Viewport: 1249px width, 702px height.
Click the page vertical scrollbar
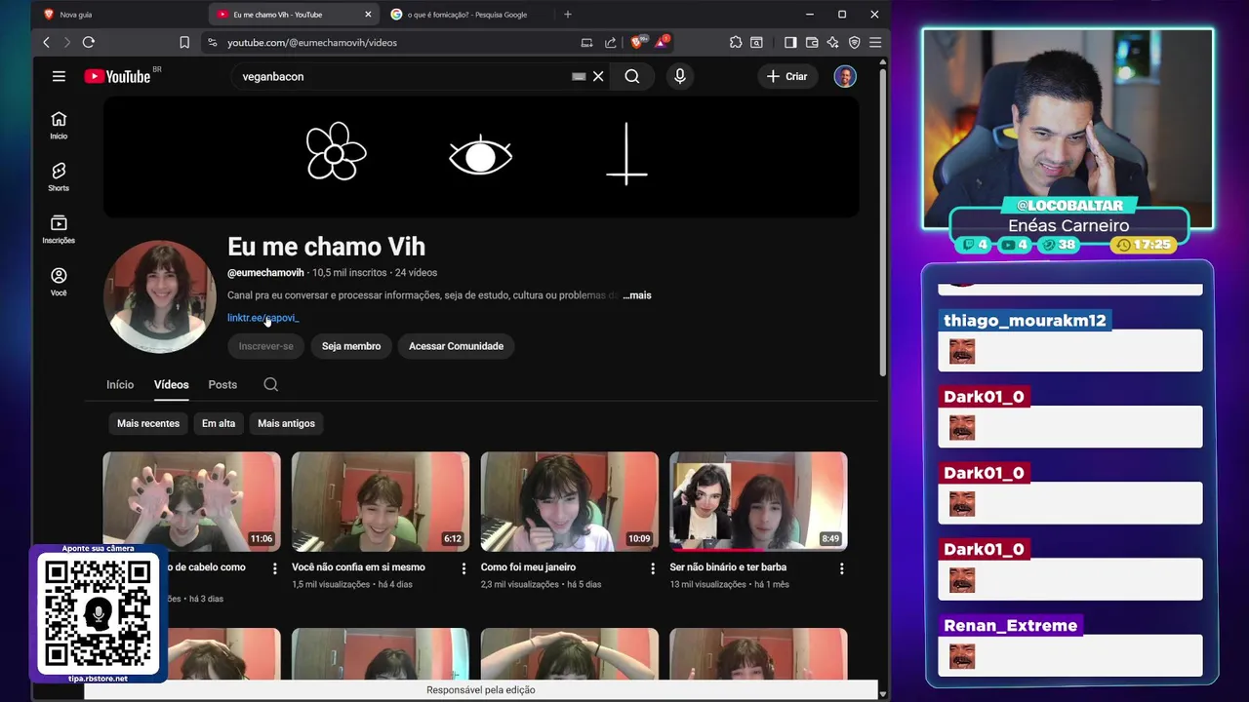click(883, 221)
